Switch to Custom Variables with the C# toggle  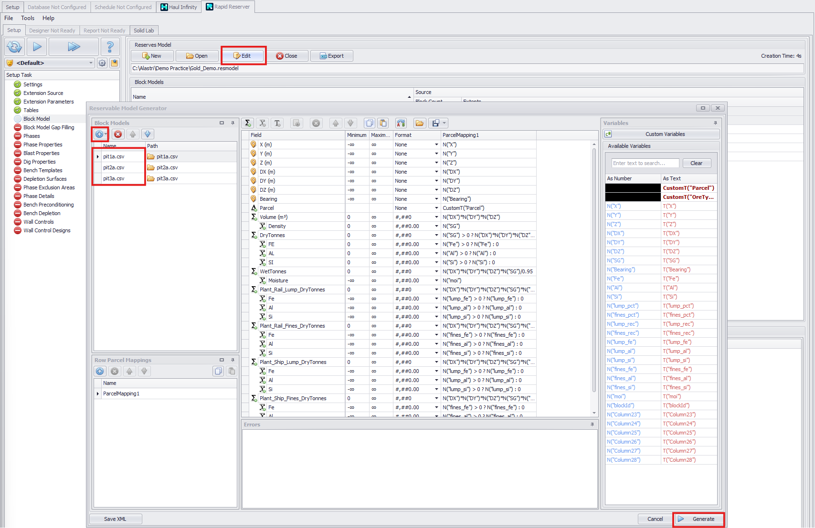(x=608, y=134)
